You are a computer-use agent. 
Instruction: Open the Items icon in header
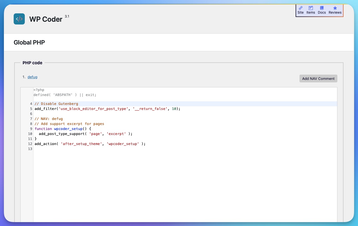tap(311, 8)
